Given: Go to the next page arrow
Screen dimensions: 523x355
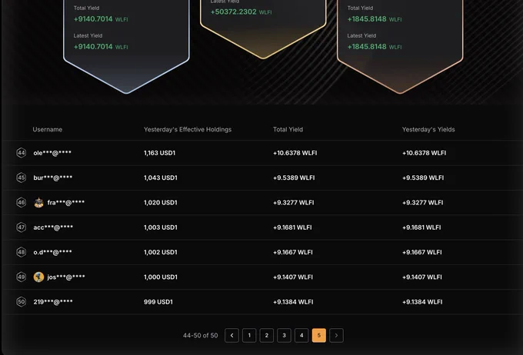Looking at the screenshot, I should click(336, 335).
